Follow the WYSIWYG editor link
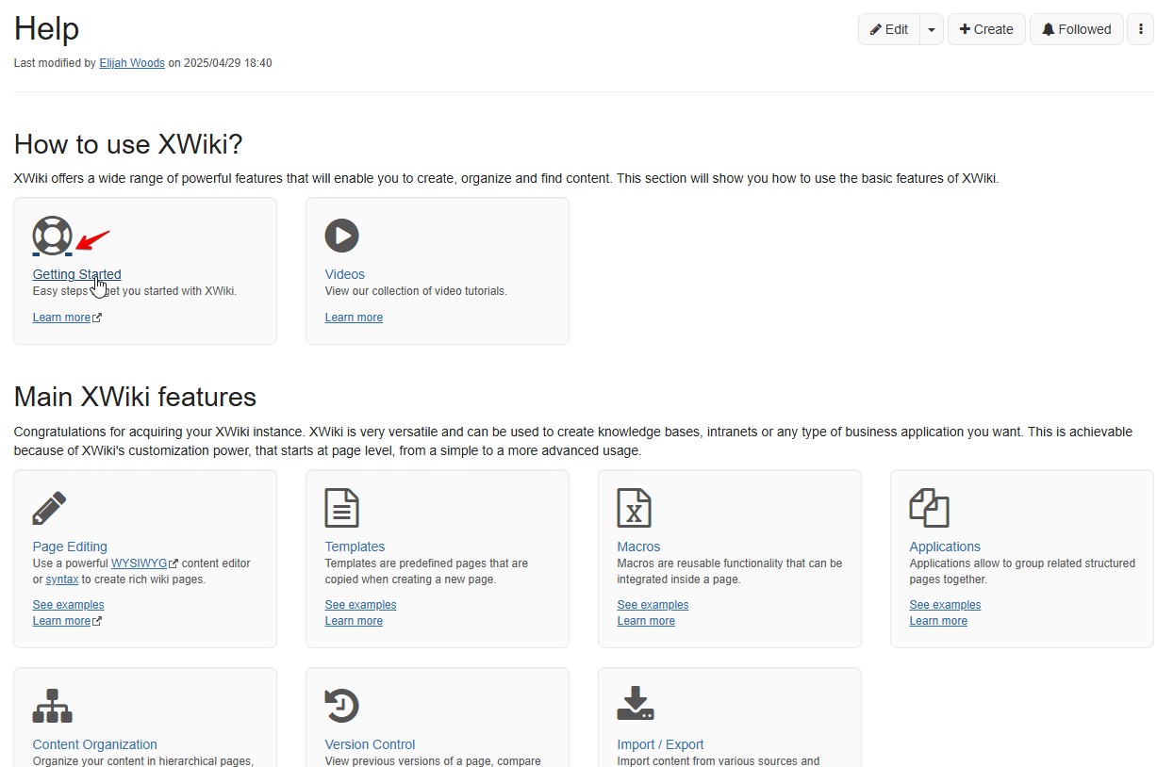 [x=139, y=563]
